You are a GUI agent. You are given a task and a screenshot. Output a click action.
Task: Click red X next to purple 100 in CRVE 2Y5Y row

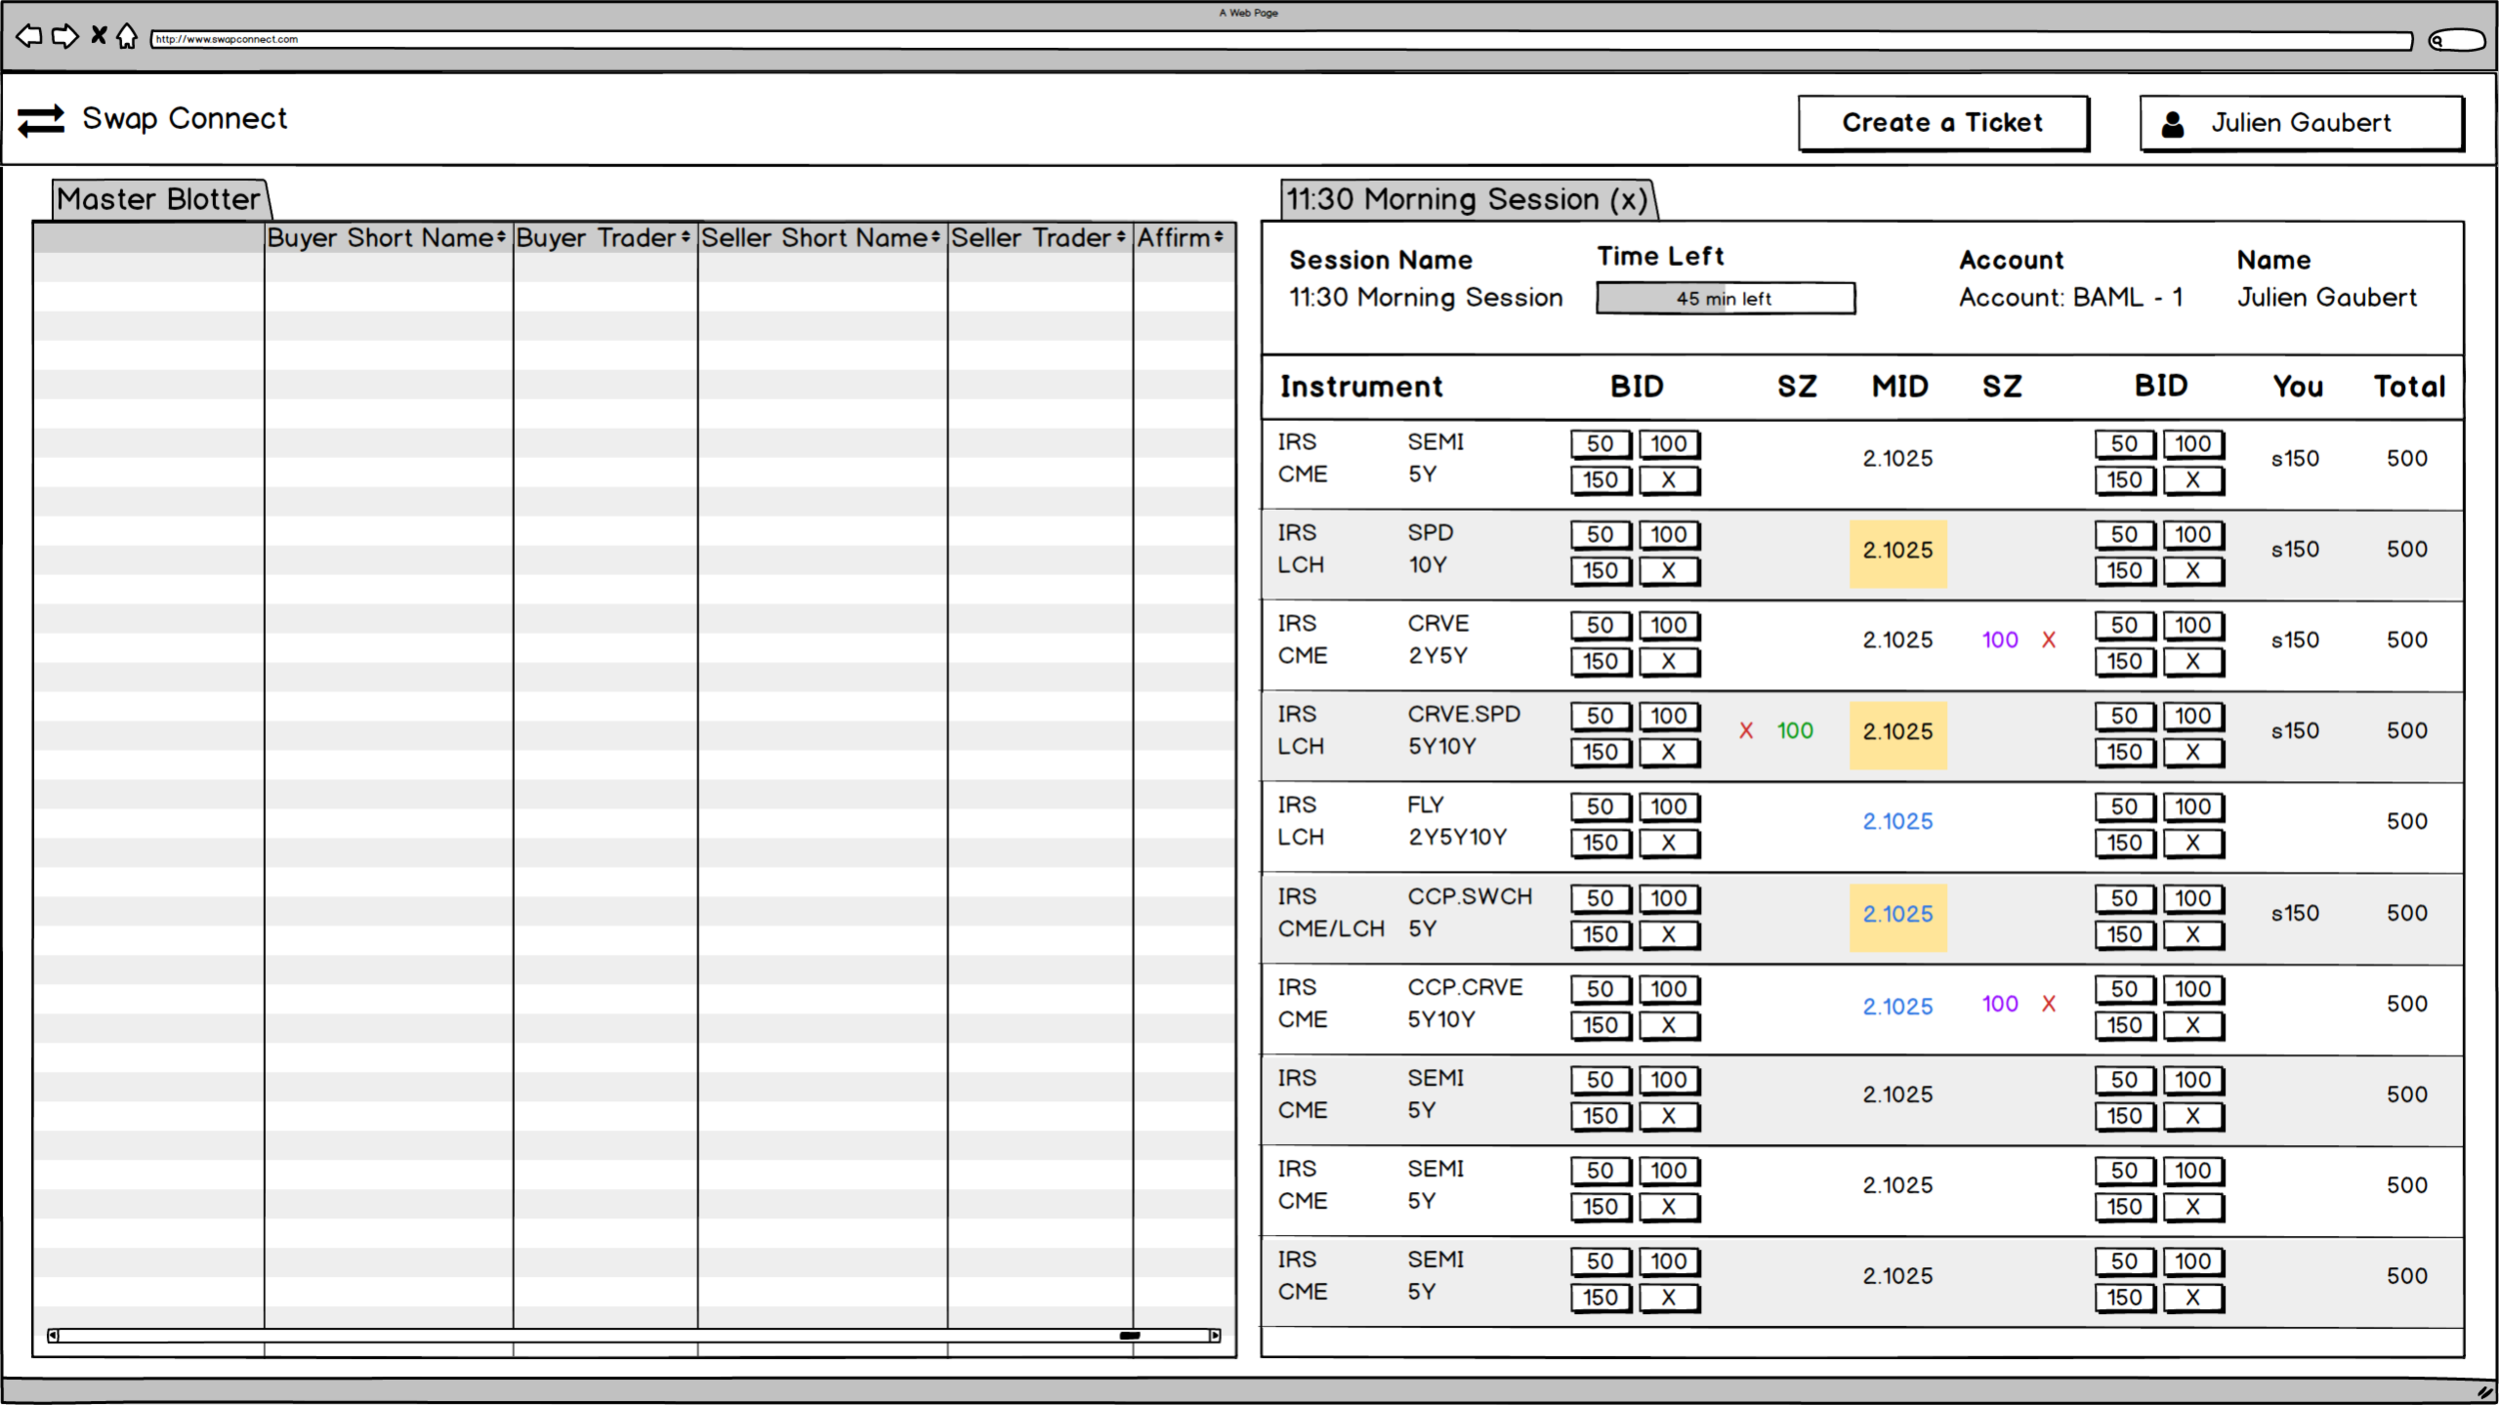(2049, 641)
